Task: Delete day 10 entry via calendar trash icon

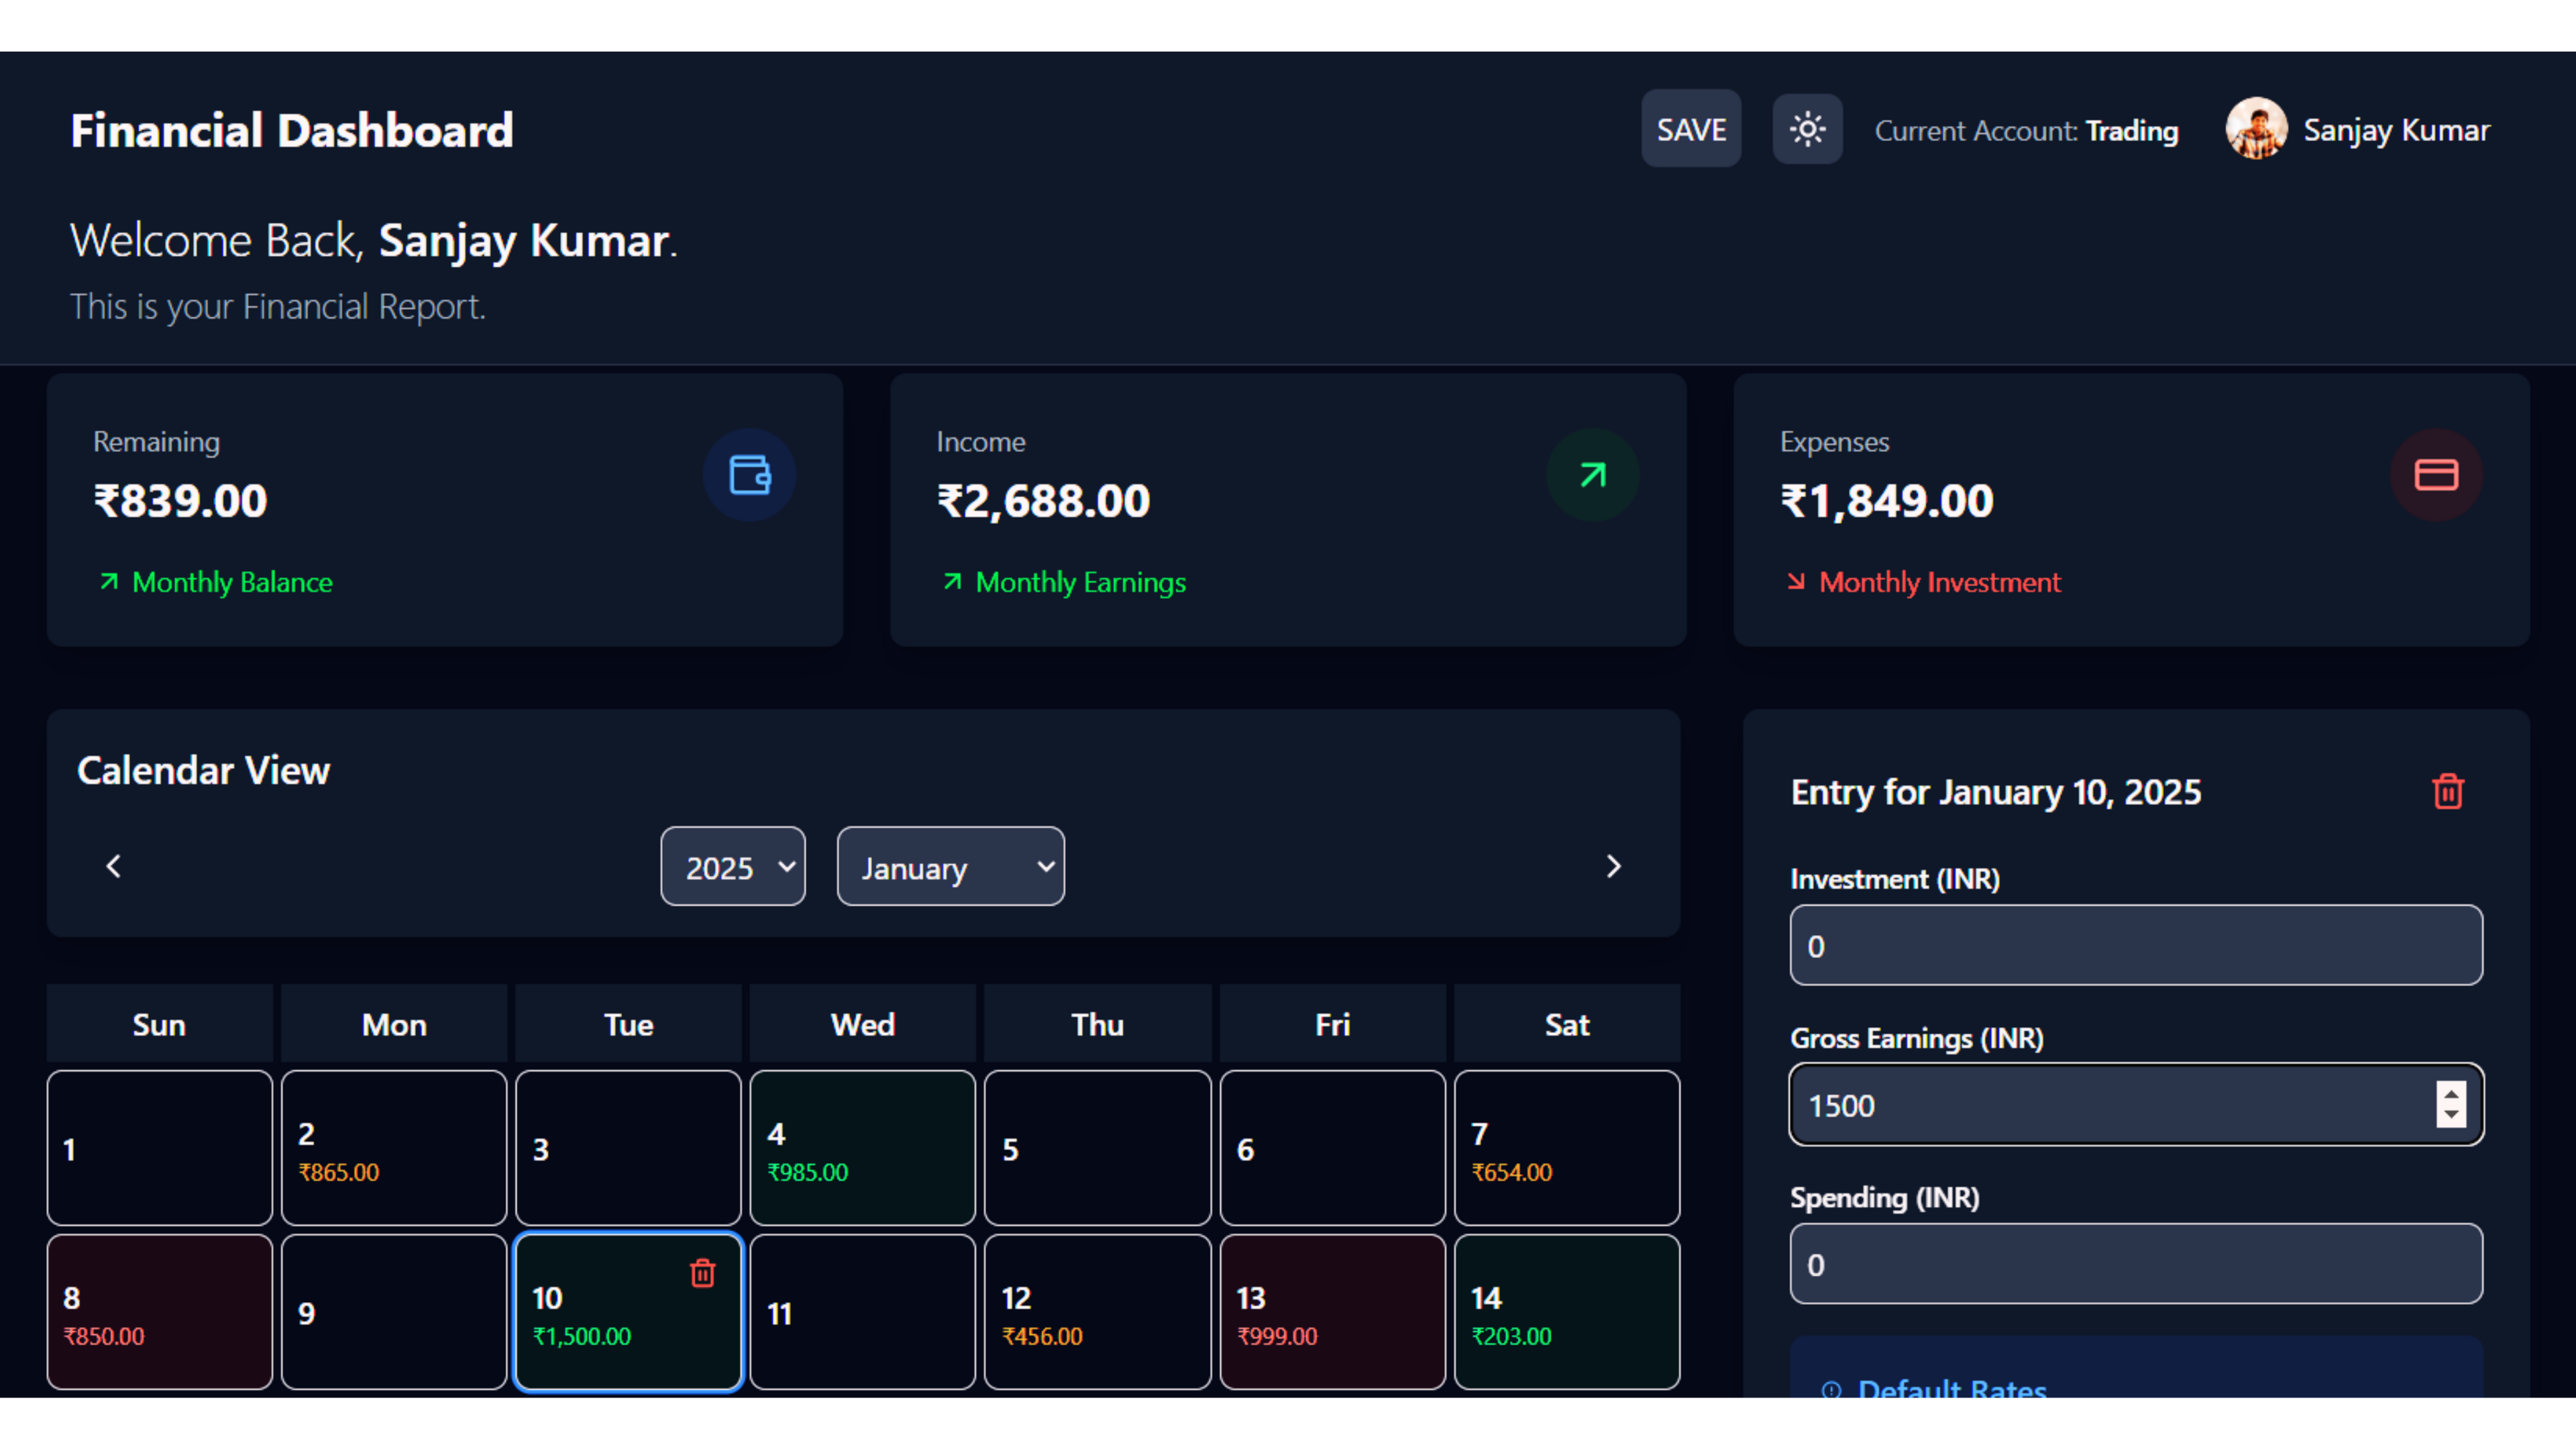Action: [x=703, y=1273]
